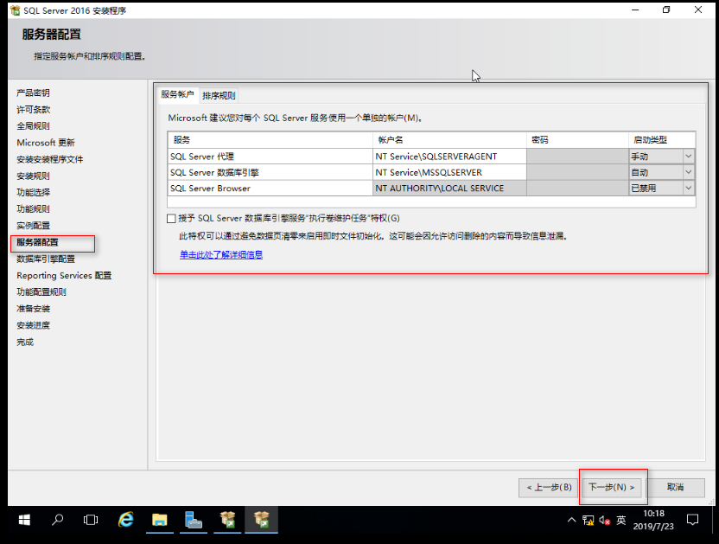Select 准备安装 step in sidebar
This screenshot has height=544, width=719.
pyautogui.click(x=33, y=309)
